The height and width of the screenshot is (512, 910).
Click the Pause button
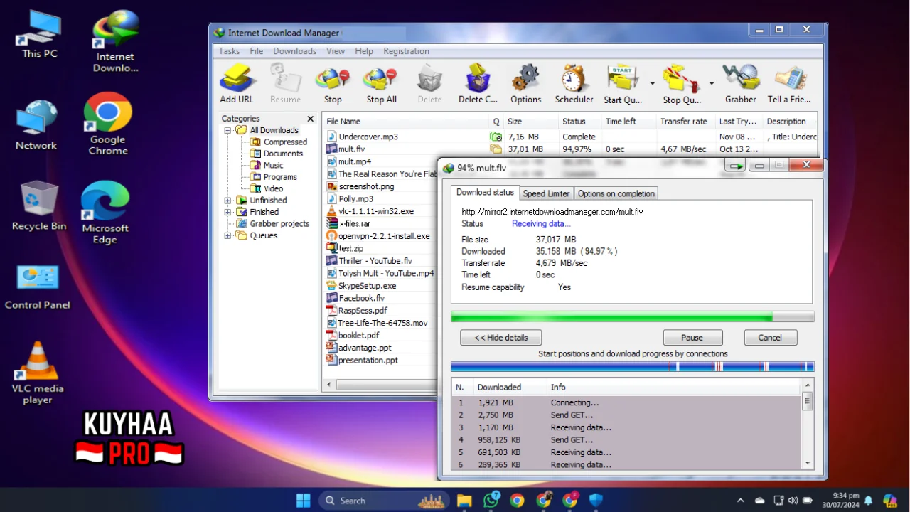(692, 338)
